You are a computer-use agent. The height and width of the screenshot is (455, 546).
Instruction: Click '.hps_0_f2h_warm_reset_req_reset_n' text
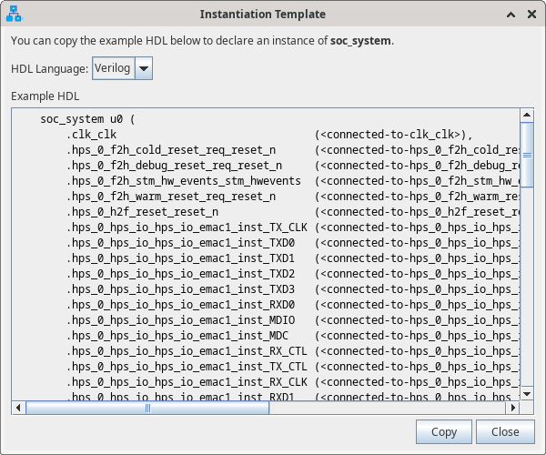(x=171, y=197)
